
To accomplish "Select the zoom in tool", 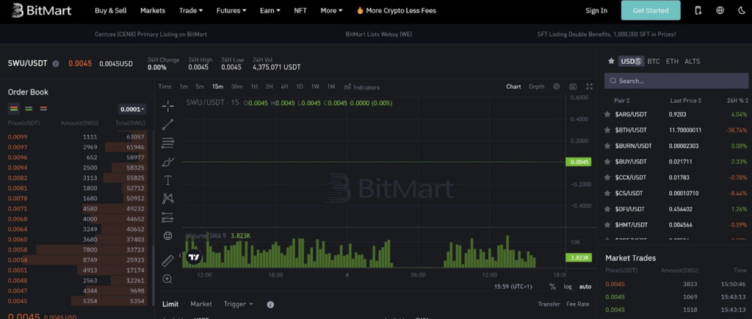I will pos(167,279).
